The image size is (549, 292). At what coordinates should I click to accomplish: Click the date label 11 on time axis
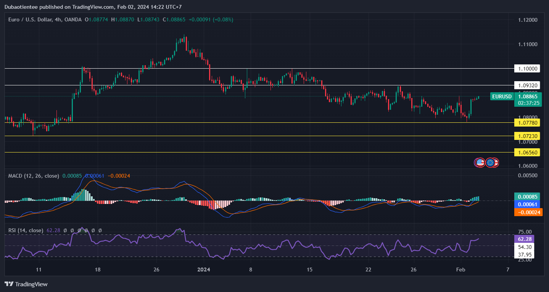[38, 270]
